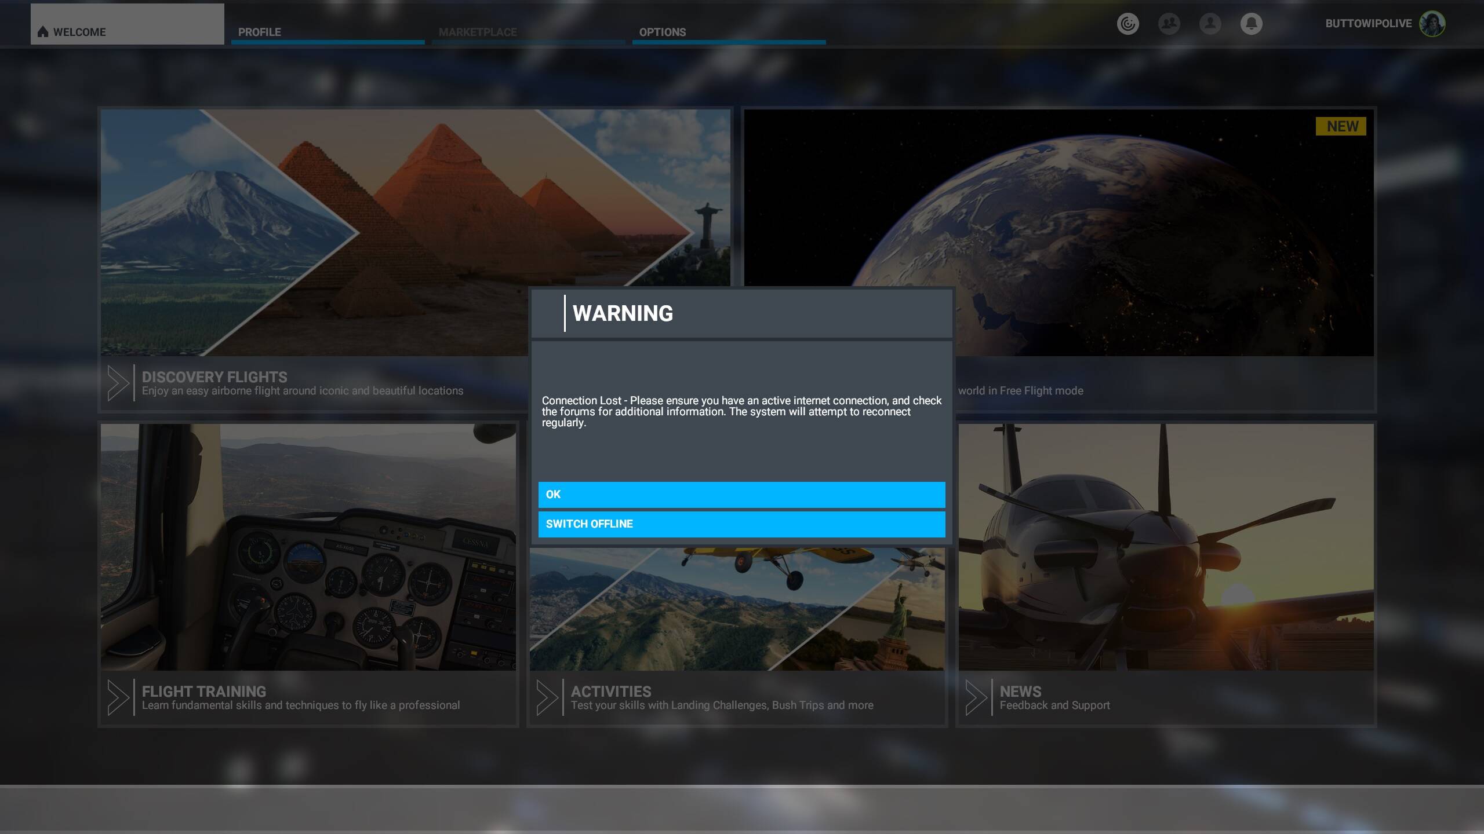Click the radar content manager icon

[x=1127, y=24]
